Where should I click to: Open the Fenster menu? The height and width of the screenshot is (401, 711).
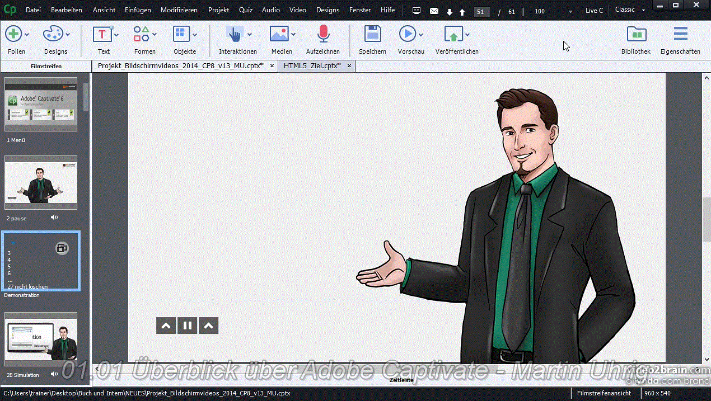(x=360, y=10)
